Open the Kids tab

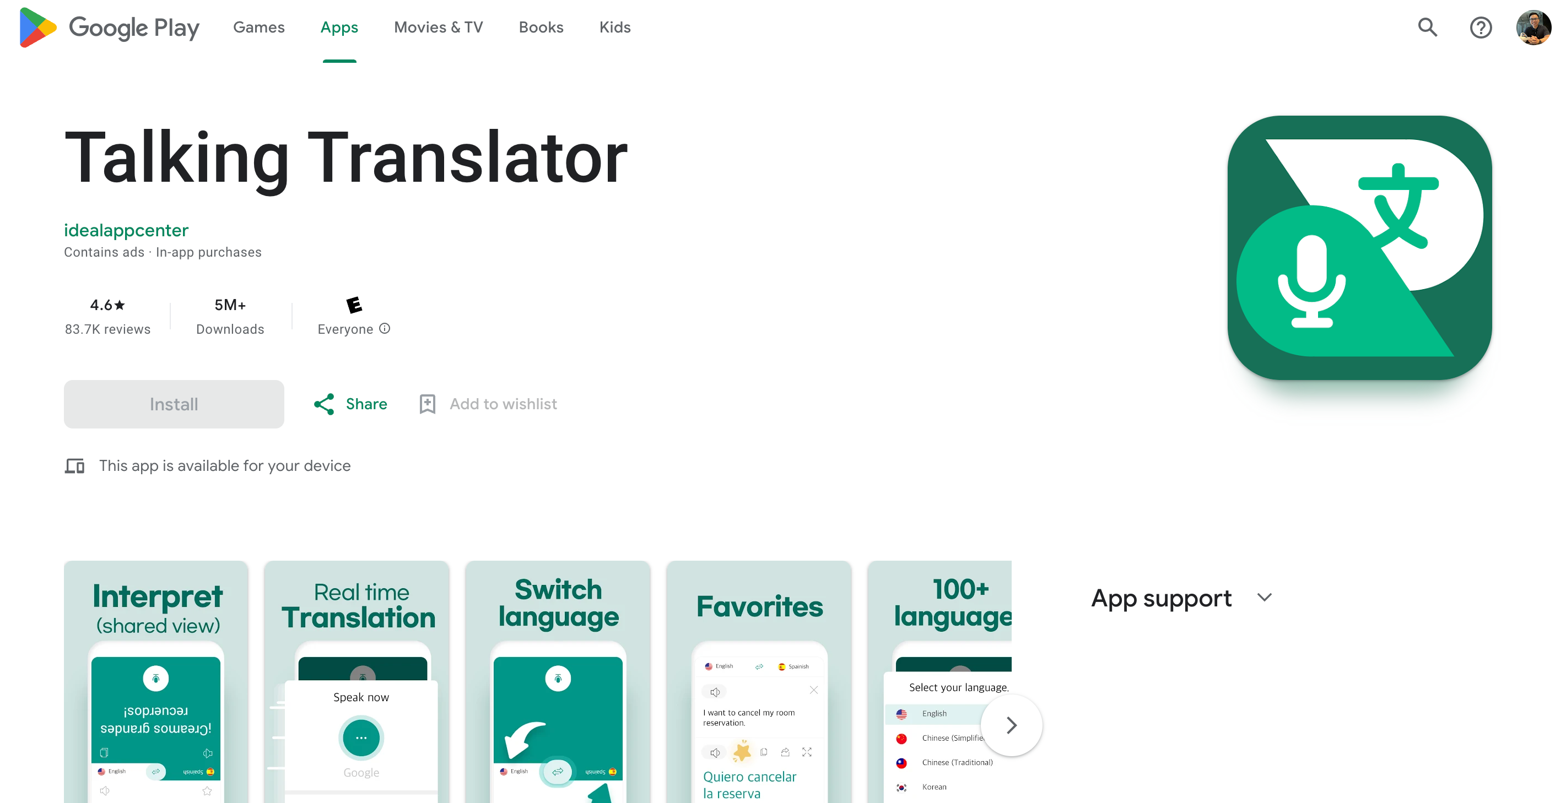pyautogui.click(x=614, y=28)
